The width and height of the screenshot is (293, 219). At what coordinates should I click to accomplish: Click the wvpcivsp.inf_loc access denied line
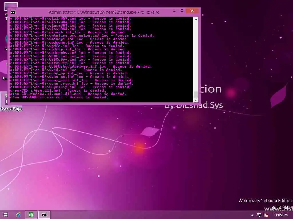tap(71, 87)
